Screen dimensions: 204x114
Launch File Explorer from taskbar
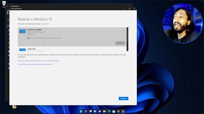tap(105, 111)
